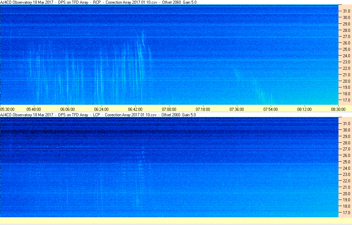Select the 07:18:00 time tick label
The image size is (352, 225).
click(203, 109)
